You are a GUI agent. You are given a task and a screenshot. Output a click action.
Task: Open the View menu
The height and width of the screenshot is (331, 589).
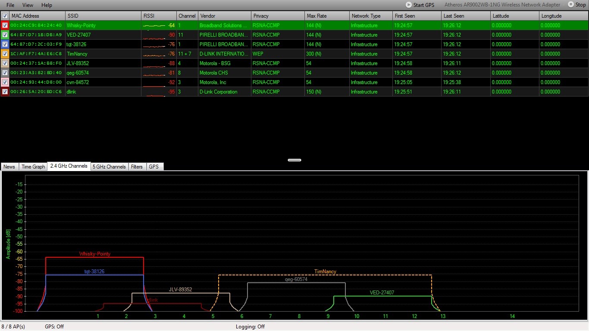coord(28,5)
